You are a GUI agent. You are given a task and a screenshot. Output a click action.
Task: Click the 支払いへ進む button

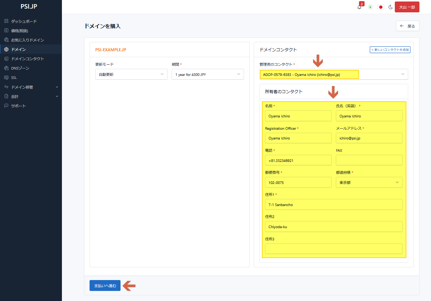[x=105, y=286]
